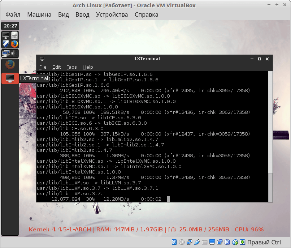Switch to Firefox window in taskbar
The width and height of the screenshot is (291, 248).
(x=10, y=65)
